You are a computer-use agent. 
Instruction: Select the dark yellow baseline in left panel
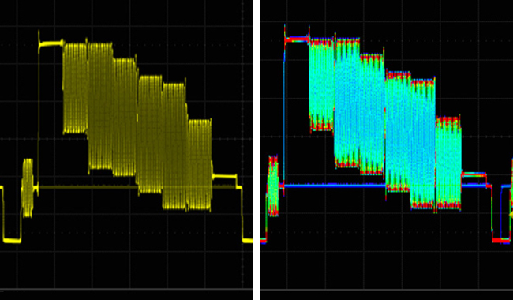click(88, 187)
